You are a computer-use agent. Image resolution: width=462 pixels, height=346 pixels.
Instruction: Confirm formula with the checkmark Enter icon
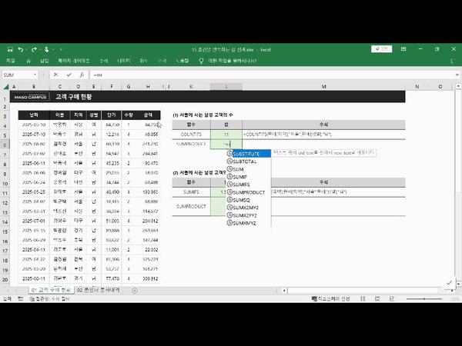(x=68, y=75)
